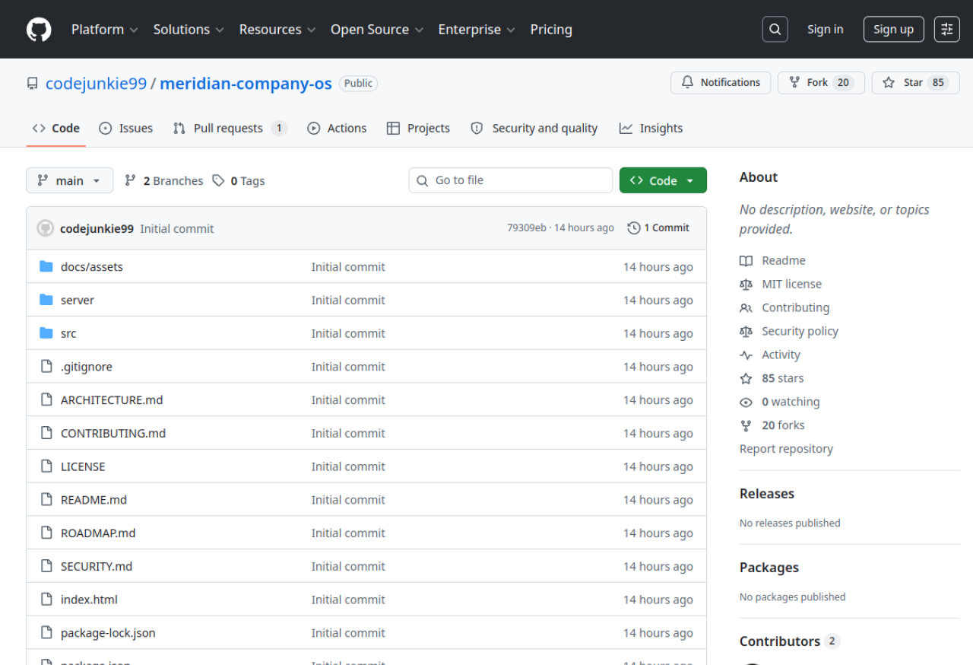Screen dimensions: 973x665
Task: Click the Notifications button
Action: click(721, 82)
